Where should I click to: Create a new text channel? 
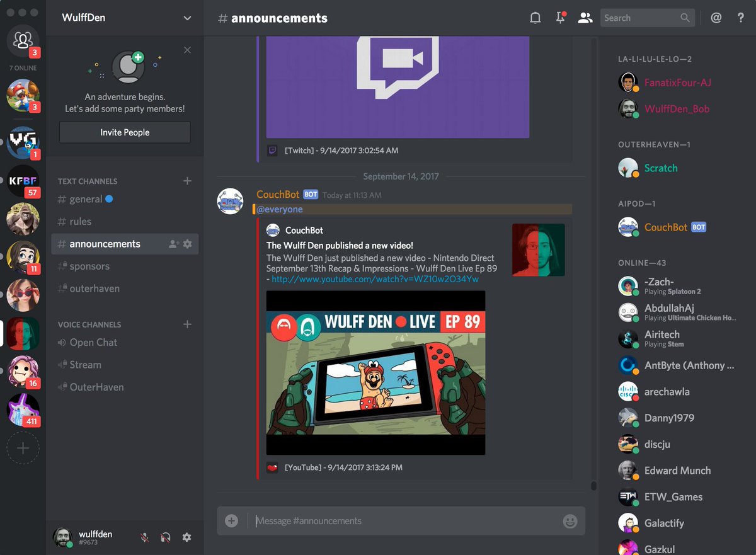pyautogui.click(x=187, y=181)
